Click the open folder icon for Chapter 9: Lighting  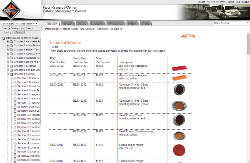tap(11, 74)
